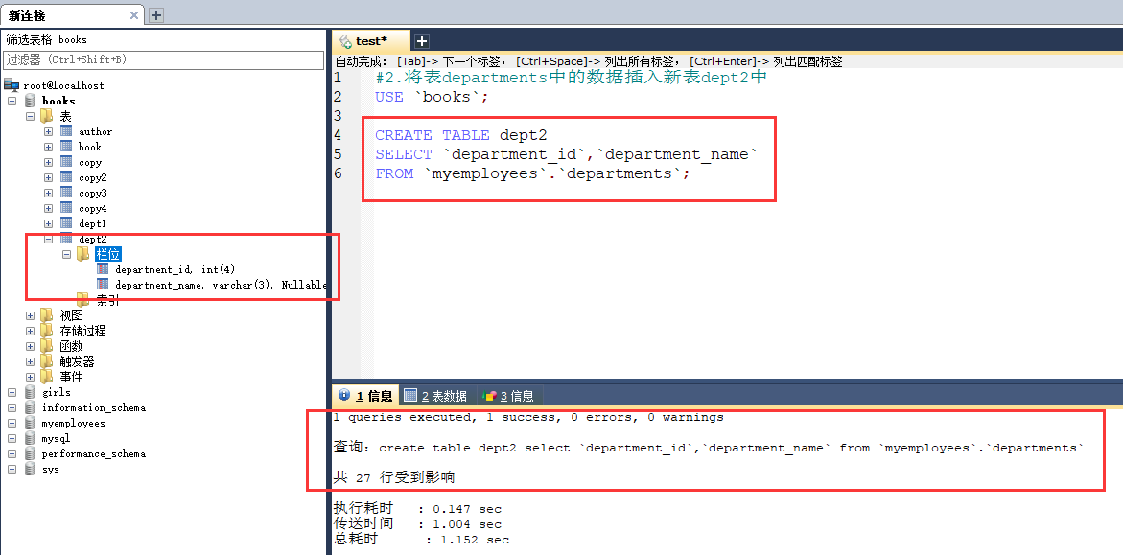Expand the mysql database node
This screenshot has width=1123, height=555.
click(x=12, y=438)
